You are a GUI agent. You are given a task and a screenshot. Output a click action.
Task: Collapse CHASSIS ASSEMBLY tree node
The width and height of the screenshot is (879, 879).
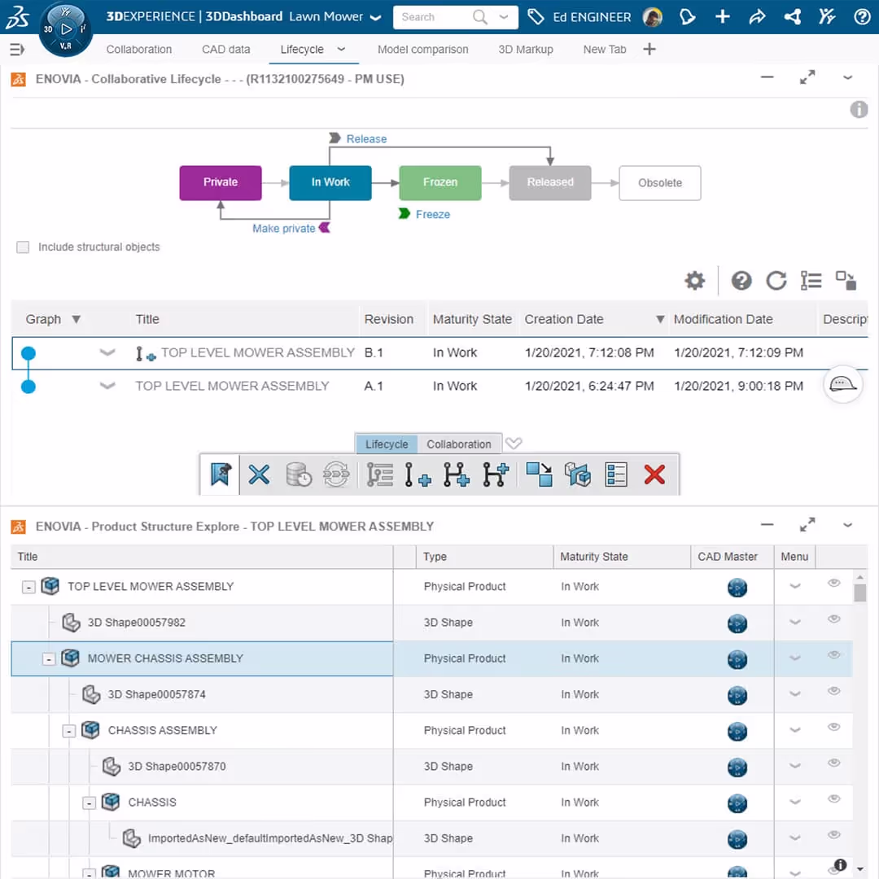point(69,731)
